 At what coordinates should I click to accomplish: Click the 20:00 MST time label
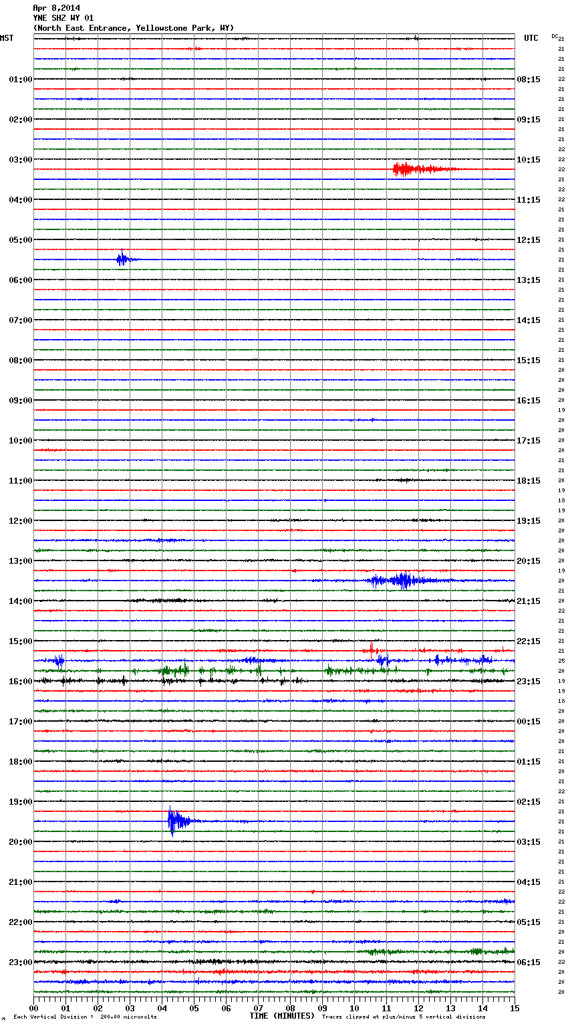21,842
